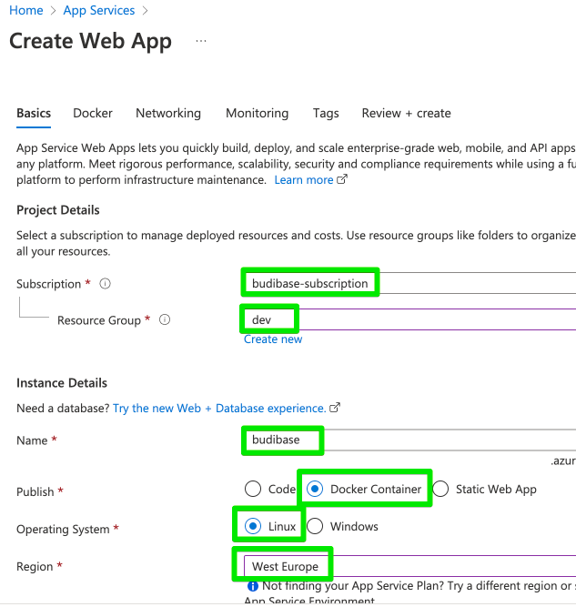Click the Instance Details heading text
This screenshot has height=607, width=576.
(62, 383)
